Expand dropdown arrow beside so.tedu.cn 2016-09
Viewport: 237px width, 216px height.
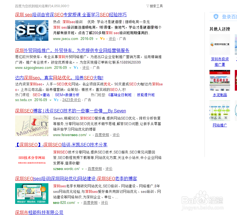coord(50,100)
